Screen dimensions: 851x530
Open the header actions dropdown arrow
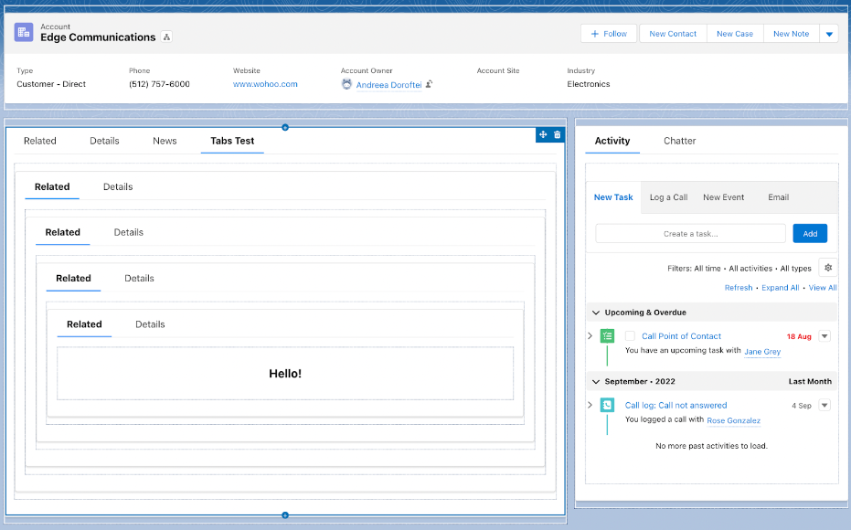pyautogui.click(x=829, y=34)
